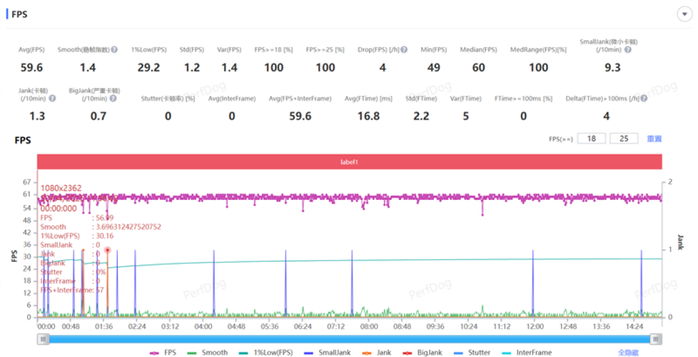Toggle the FPS series in the legend
The width and height of the screenshot is (698, 357).
click(x=163, y=352)
